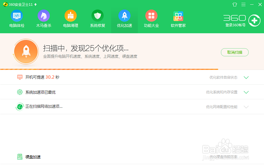This screenshot has width=264, height=167.
Task: Click the 全面提升电脑开机速度 subtitle text
Action: coord(90,56)
